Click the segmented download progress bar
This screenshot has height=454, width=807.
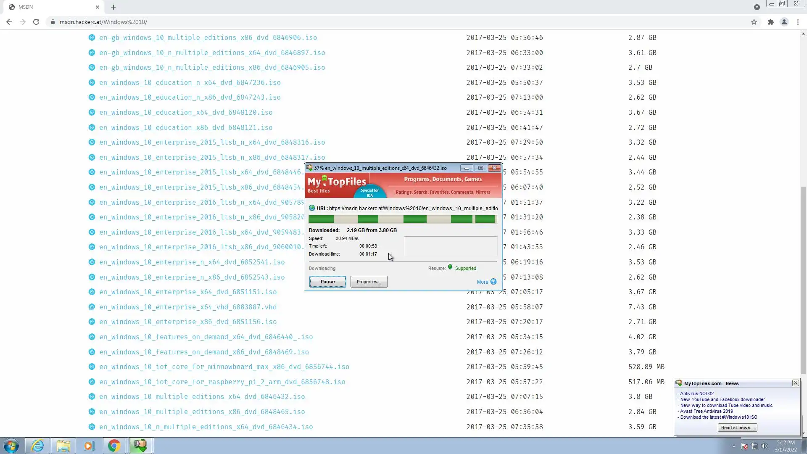pos(403,219)
